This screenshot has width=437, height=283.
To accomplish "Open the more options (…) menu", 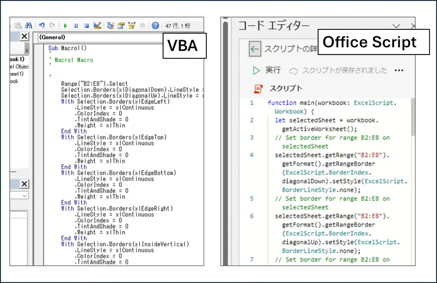I will tap(399, 70).
